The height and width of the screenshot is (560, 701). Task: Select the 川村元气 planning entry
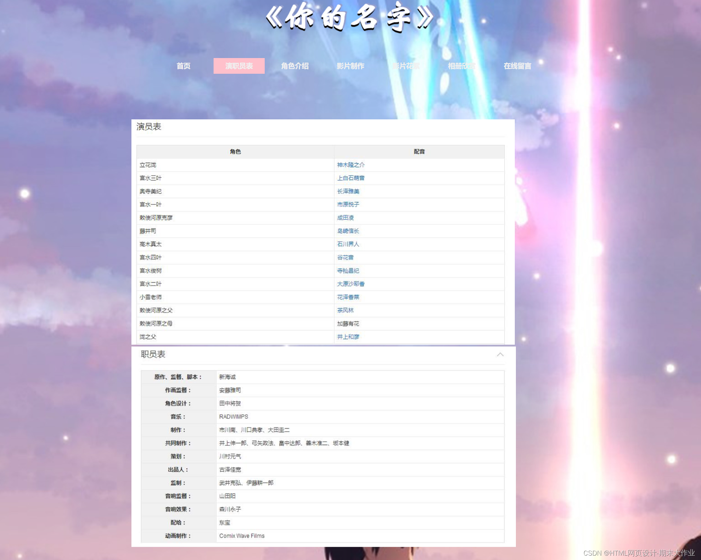[230, 456]
